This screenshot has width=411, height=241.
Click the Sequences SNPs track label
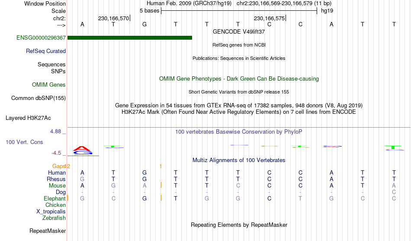click(51, 68)
